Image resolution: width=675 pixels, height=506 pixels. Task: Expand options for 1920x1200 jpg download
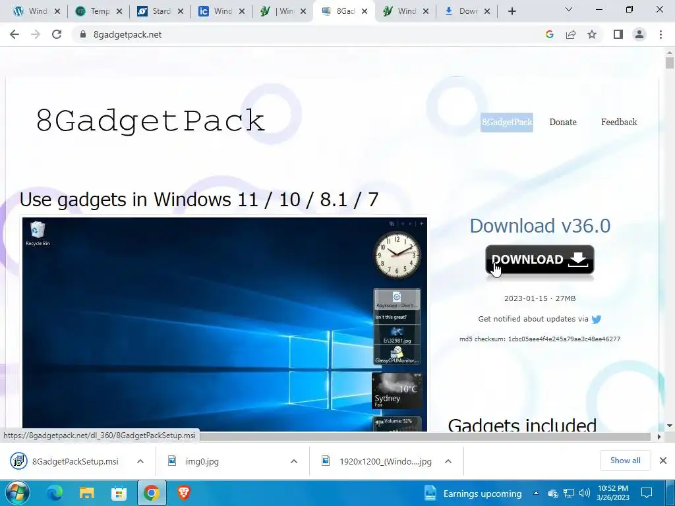click(448, 461)
